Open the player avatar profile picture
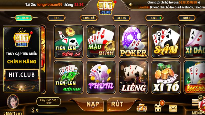 click(x=13, y=102)
